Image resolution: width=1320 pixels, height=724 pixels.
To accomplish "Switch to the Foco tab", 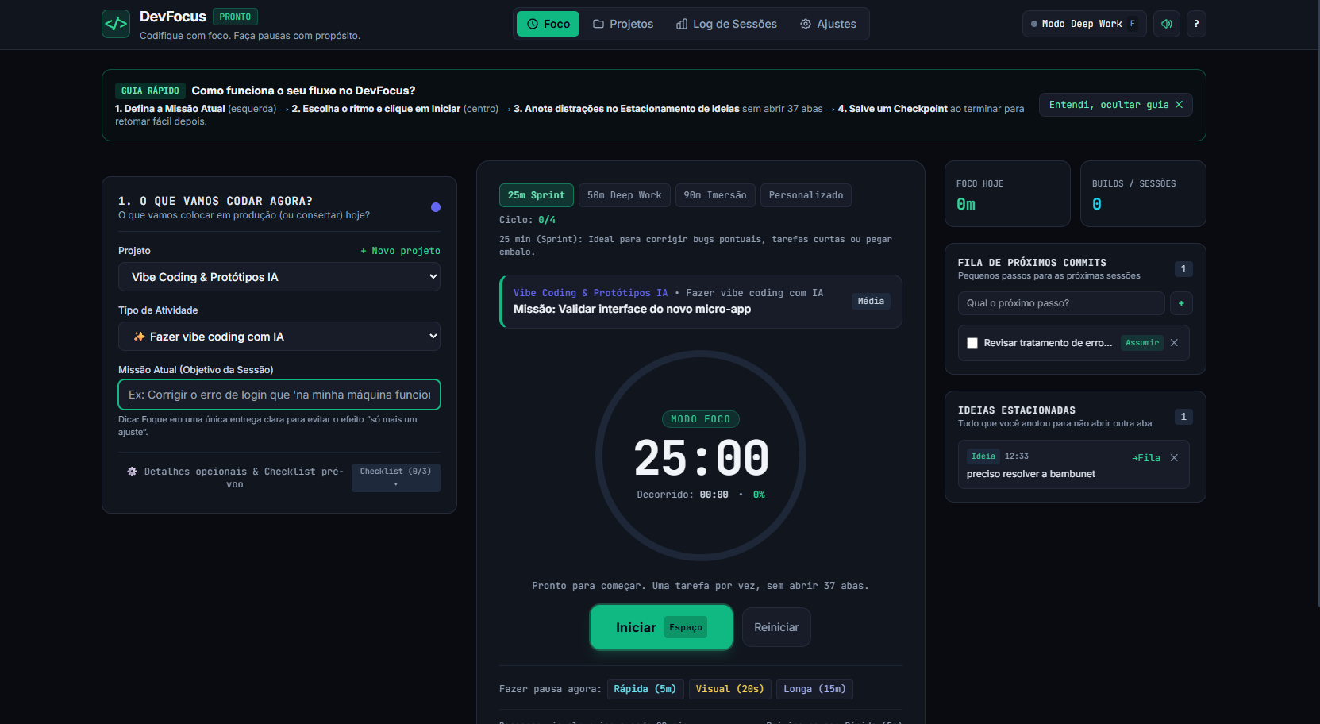I will tap(548, 24).
